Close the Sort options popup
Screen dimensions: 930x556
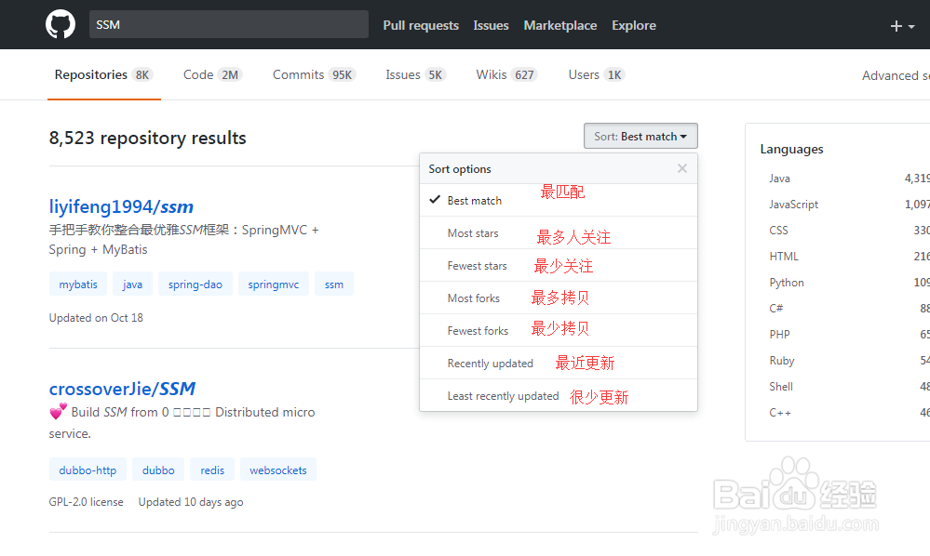pos(682,168)
